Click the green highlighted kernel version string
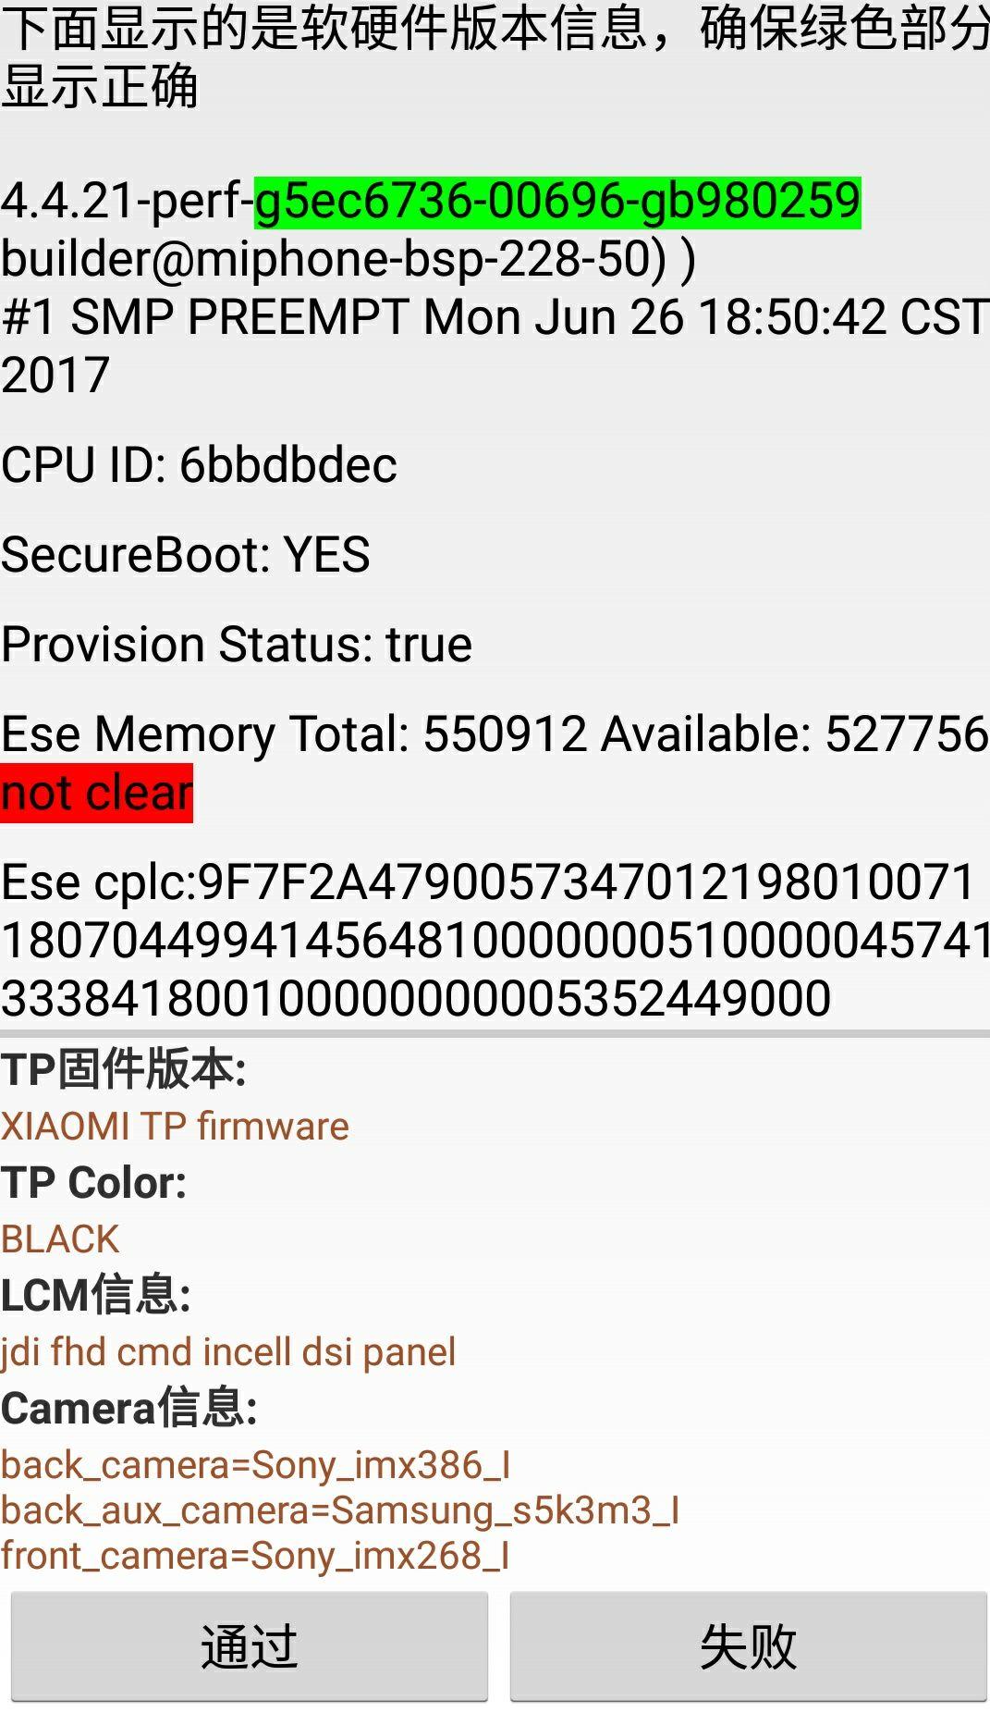 coord(557,202)
